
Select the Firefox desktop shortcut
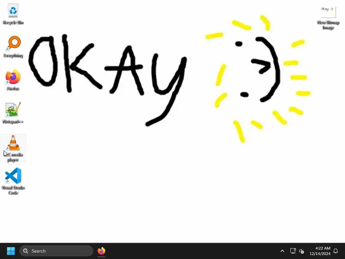click(13, 80)
